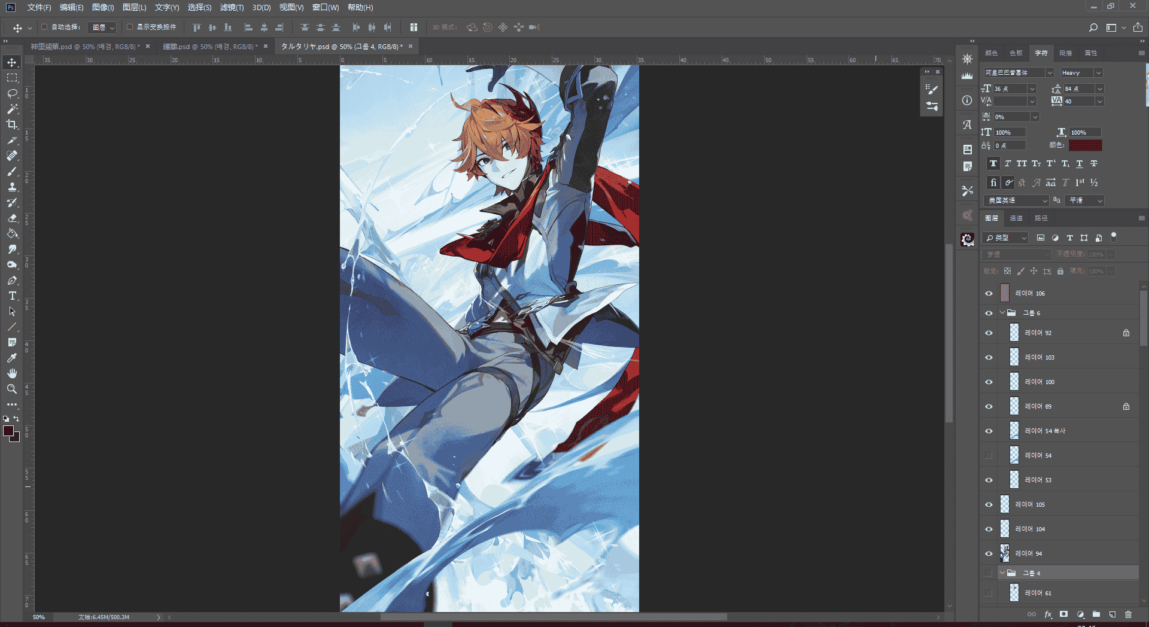This screenshot has height=627, width=1149.
Task: Delete layer using trash icon
Action: pos(1128,614)
